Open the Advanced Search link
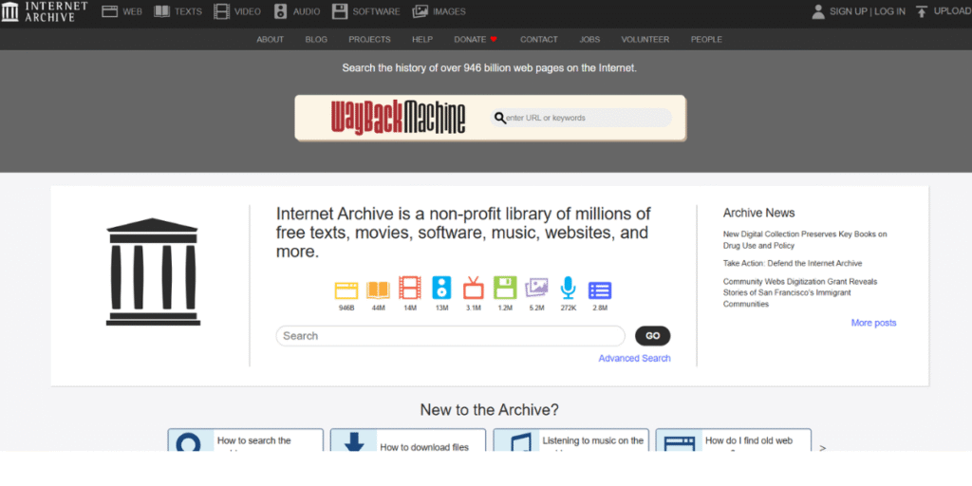The width and height of the screenshot is (972, 486). click(634, 358)
